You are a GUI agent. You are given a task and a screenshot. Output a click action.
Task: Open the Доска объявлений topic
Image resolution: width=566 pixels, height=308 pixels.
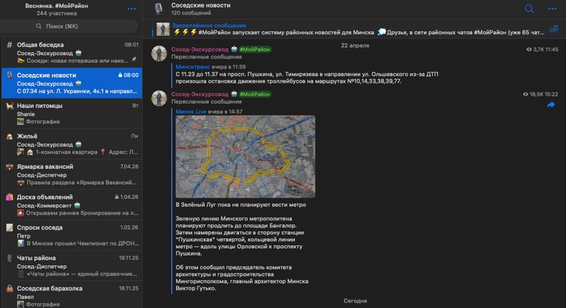70,204
